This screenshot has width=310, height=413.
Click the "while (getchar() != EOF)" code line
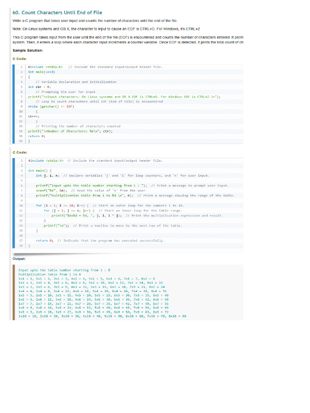coord(51,106)
